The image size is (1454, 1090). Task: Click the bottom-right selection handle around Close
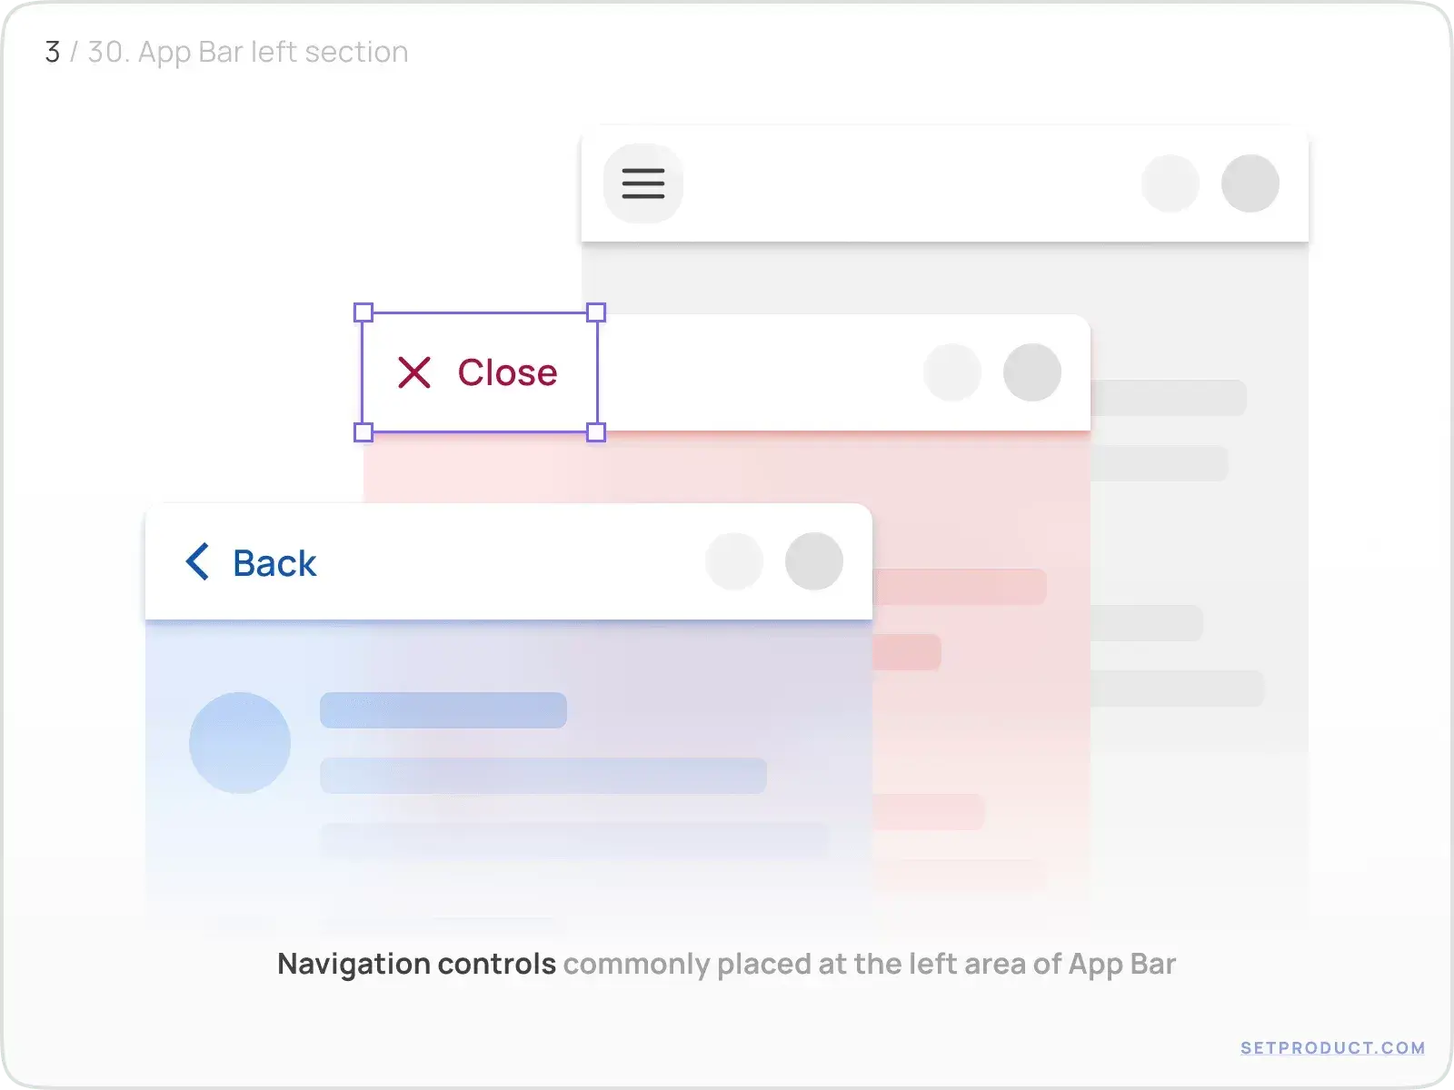pyautogui.click(x=596, y=432)
